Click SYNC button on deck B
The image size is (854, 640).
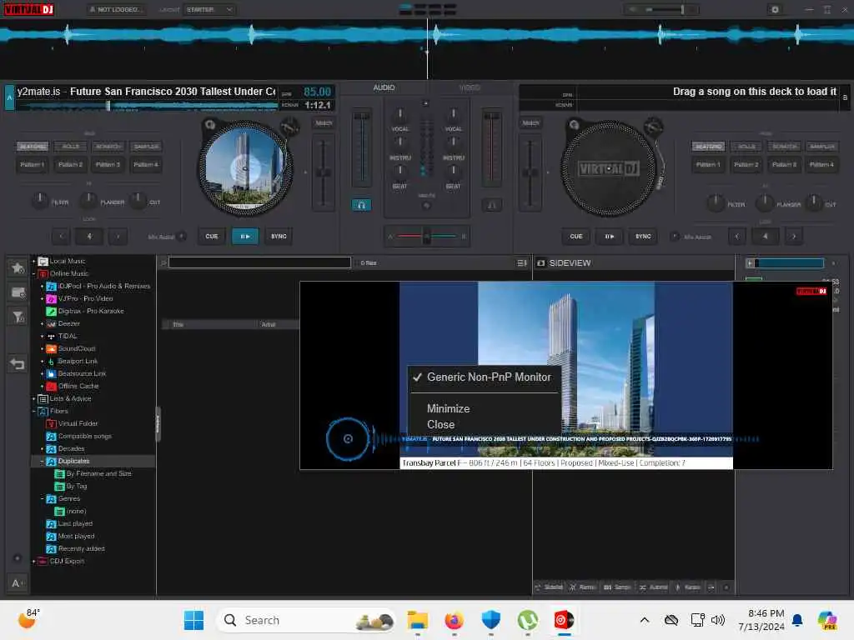643,236
